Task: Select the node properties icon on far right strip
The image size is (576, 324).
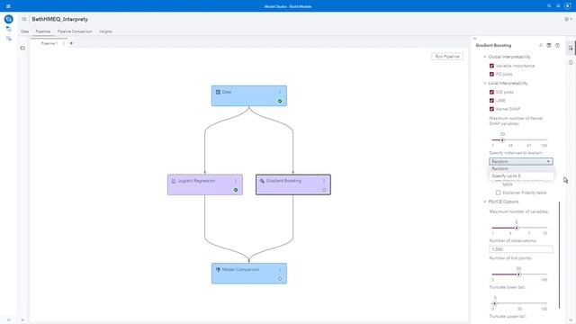Action: [571, 48]
